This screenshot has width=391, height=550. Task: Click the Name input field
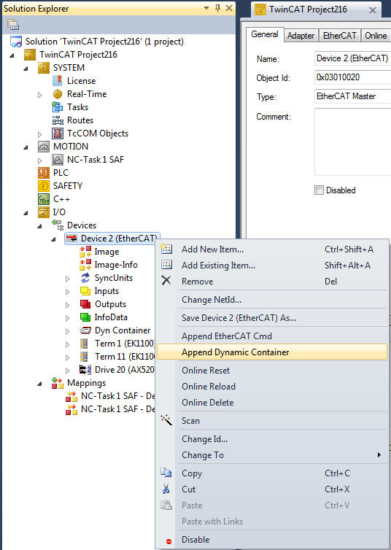click(x=353, y=58)
